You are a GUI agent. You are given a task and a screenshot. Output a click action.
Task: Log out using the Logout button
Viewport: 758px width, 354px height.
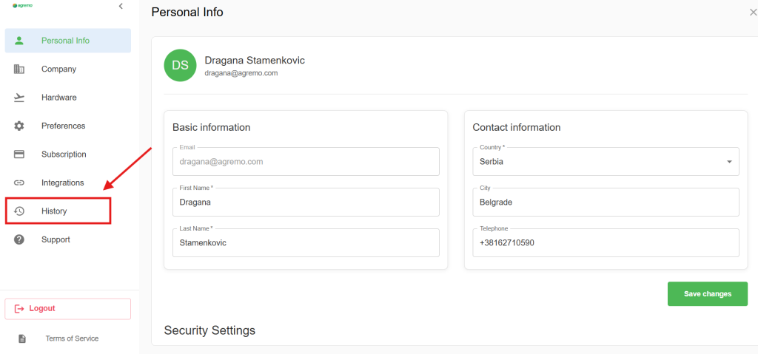[x=67, y=308]
